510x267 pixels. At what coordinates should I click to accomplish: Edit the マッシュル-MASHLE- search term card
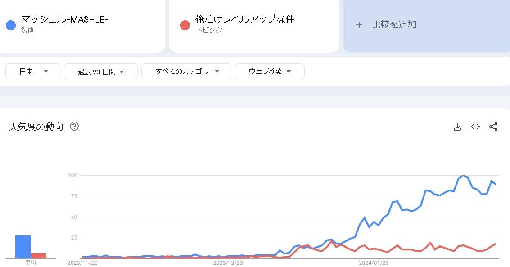[81, 25]
